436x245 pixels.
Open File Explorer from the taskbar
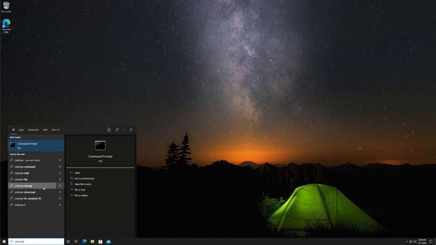click(93, 242)
